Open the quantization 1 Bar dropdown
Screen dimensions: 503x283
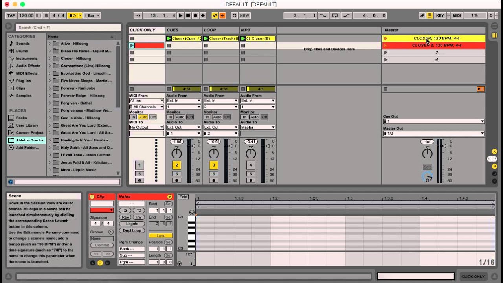[x=92, y=15]
